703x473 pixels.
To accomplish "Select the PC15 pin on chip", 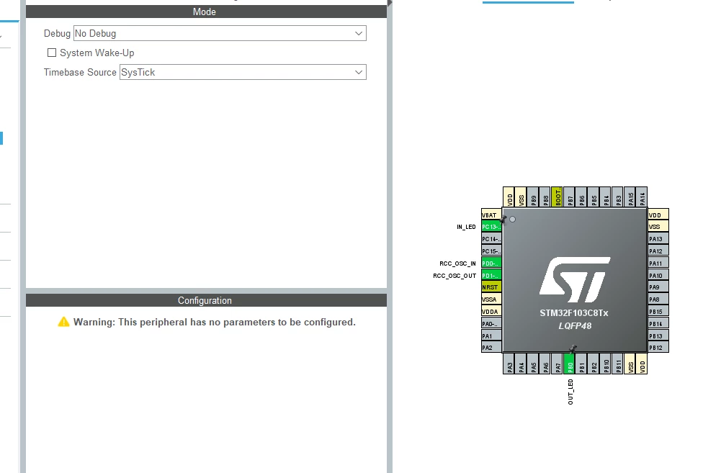I will coord(491,251).
